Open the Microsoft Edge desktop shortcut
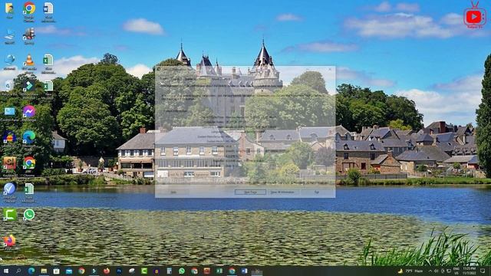The image size is (491, 276). click(x=29, y=140)
